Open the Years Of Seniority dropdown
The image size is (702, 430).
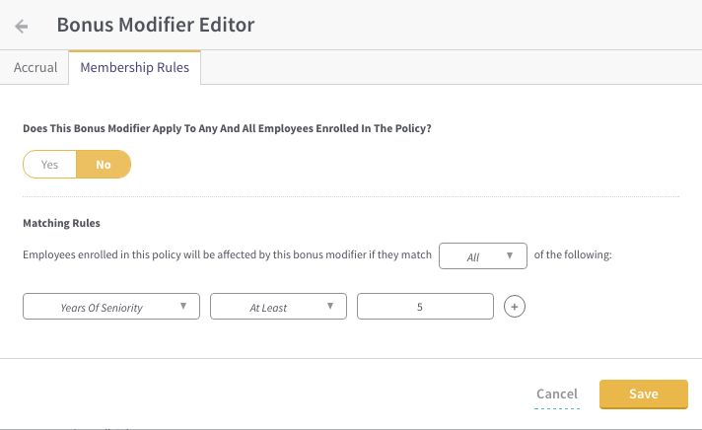[111, 307]
